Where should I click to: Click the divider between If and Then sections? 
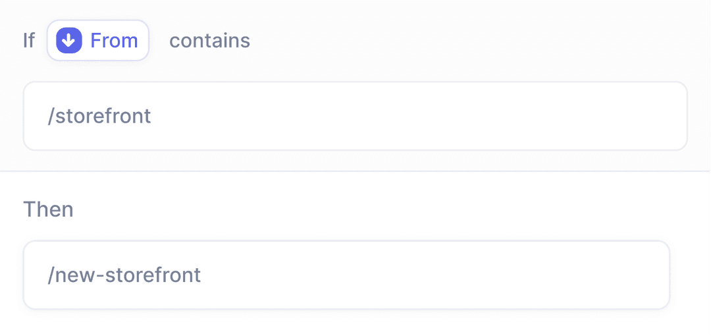click(355, 171)
